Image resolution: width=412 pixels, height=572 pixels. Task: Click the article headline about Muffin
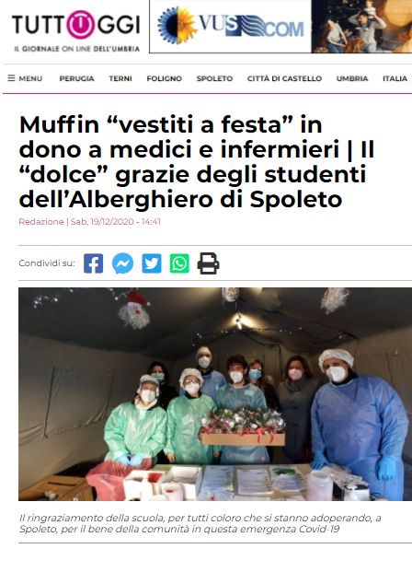(x=197, y=162)
